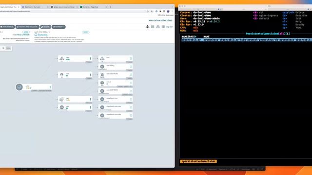Click the persistentvolumeclaim breadcrumb in k9s
The height and width of the screenshot is (175, 312).
pos(198,161)
